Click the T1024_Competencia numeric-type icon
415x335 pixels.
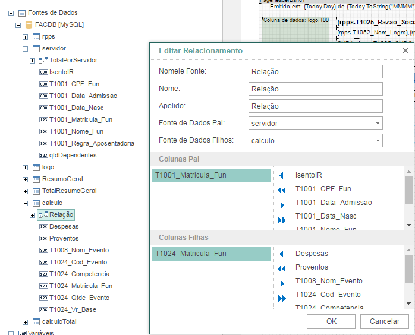tap(43, 274)
